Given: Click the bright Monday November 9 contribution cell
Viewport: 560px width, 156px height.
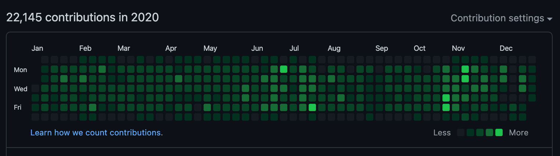Looking at the screenshot, I should tap(465, 69).
